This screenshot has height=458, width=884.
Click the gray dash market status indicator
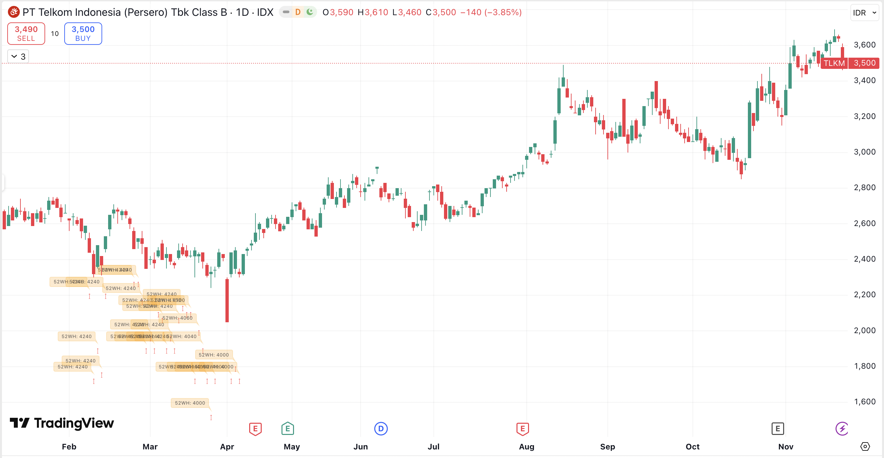point(286,12)
